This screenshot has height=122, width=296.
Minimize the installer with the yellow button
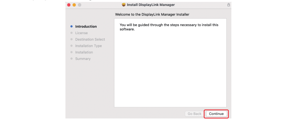tap(74, 5)
